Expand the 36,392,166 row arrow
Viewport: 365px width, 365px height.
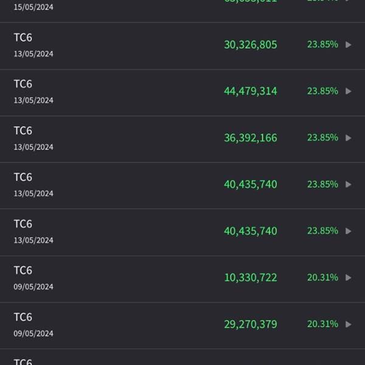coord(349,138)
